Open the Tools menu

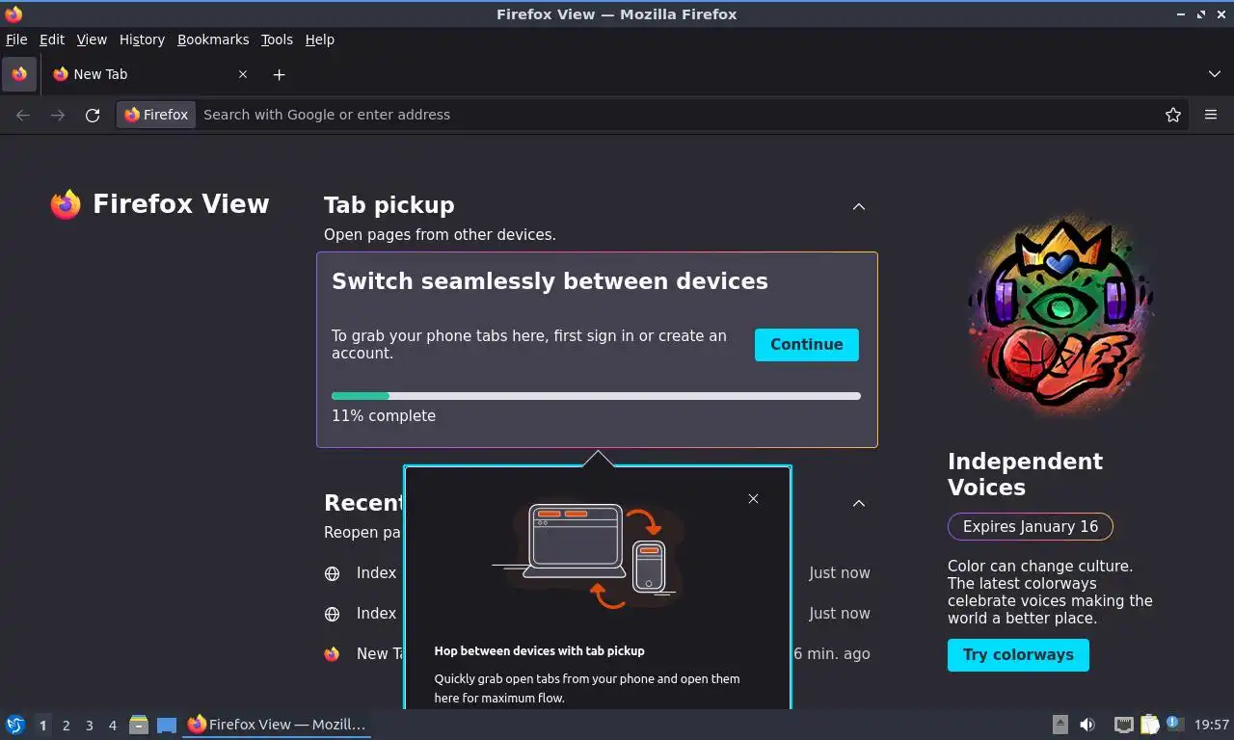coord(277,40)
